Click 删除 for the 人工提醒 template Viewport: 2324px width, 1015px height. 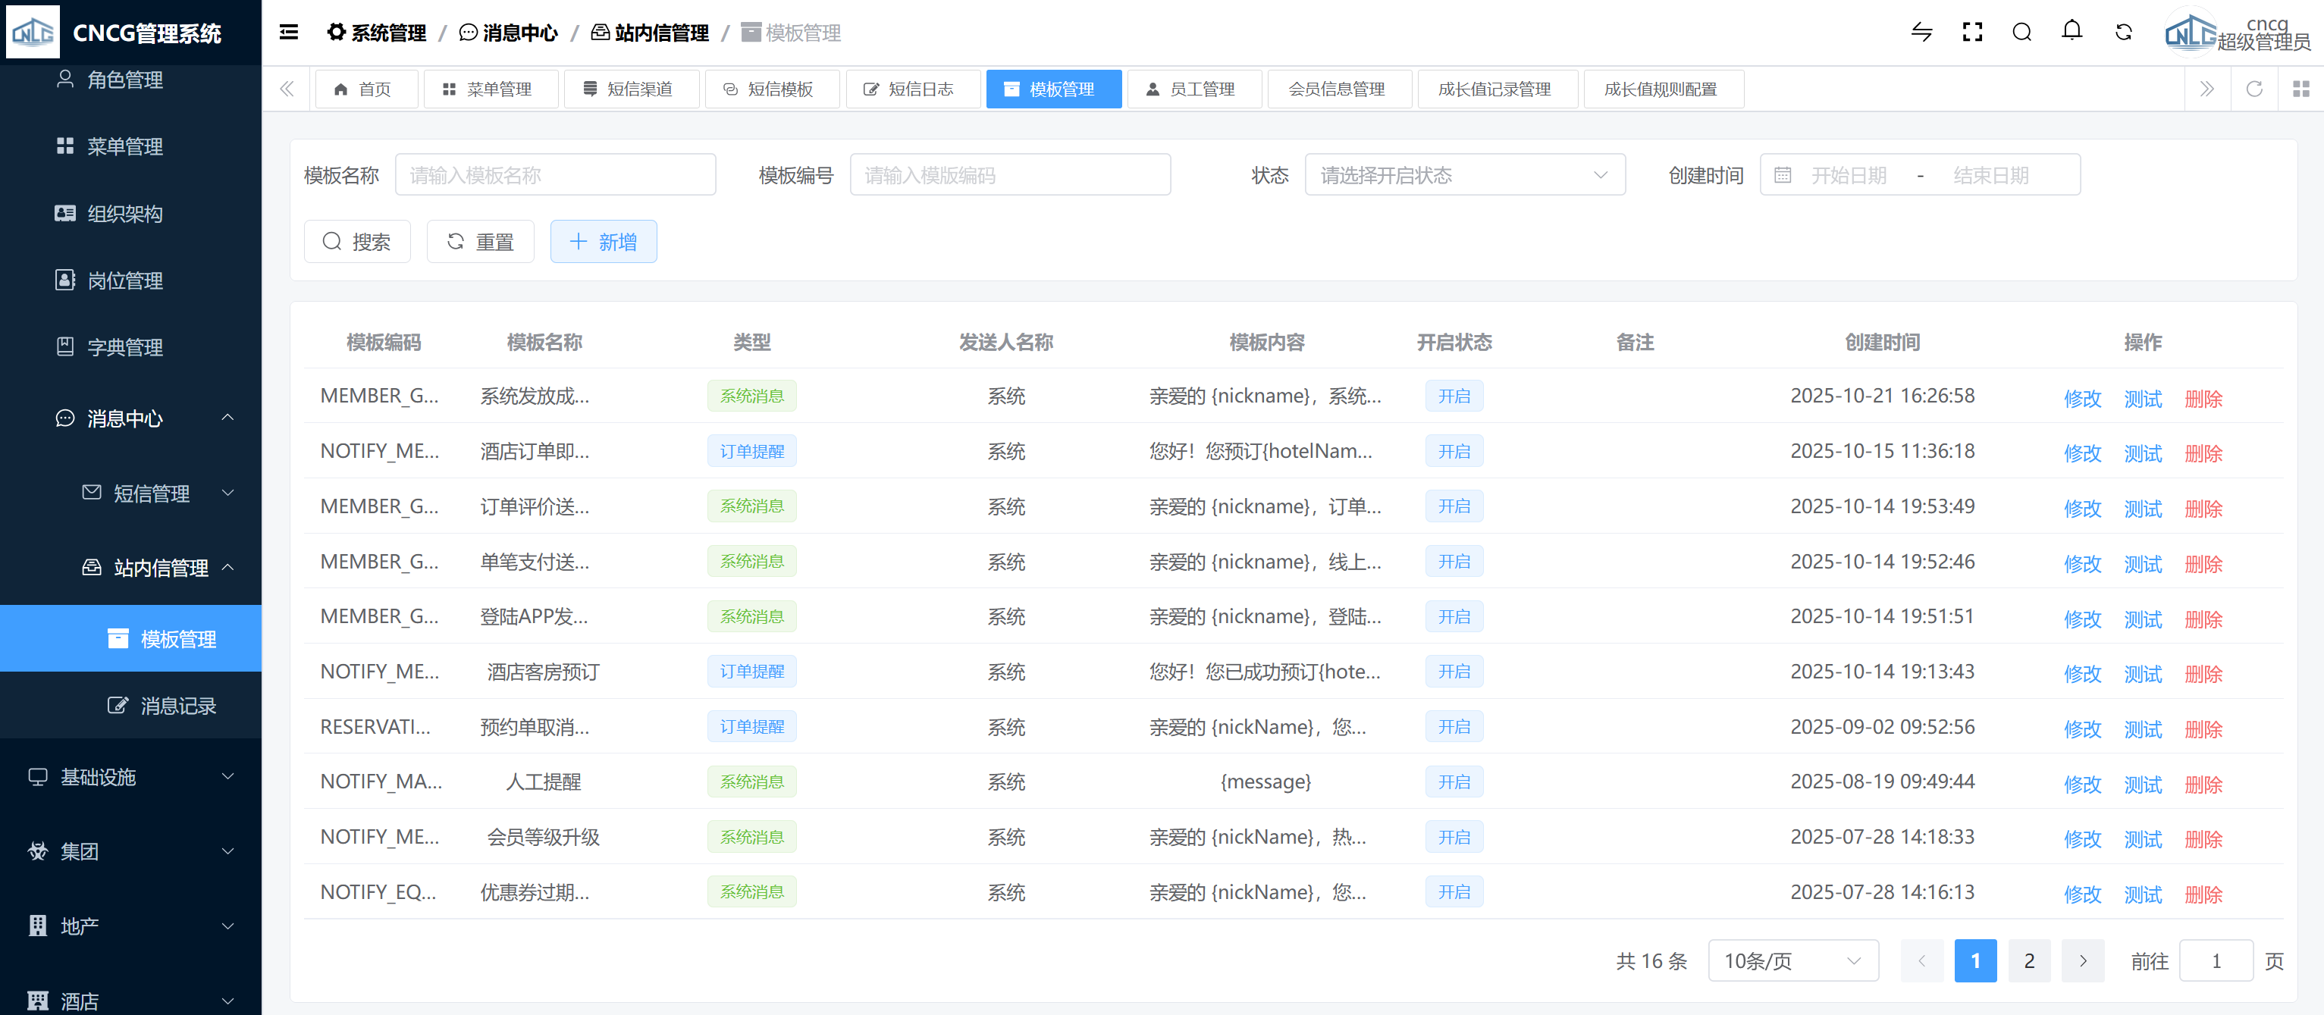[2202, 784]
